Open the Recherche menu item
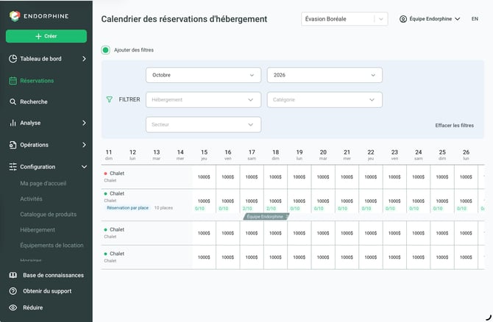Image resolution: width=493 pixels, height=322 pixels. pos(34,101)
